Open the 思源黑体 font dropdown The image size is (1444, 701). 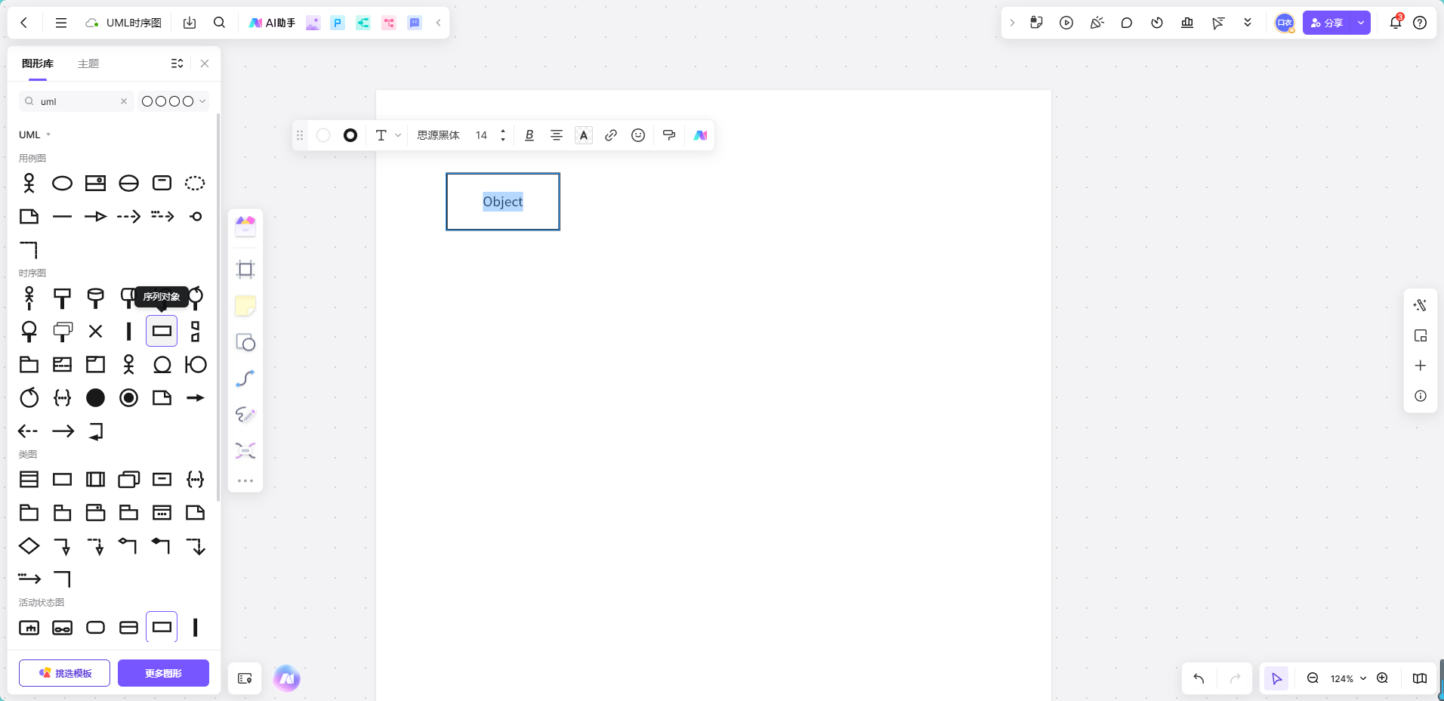point(438,135)
